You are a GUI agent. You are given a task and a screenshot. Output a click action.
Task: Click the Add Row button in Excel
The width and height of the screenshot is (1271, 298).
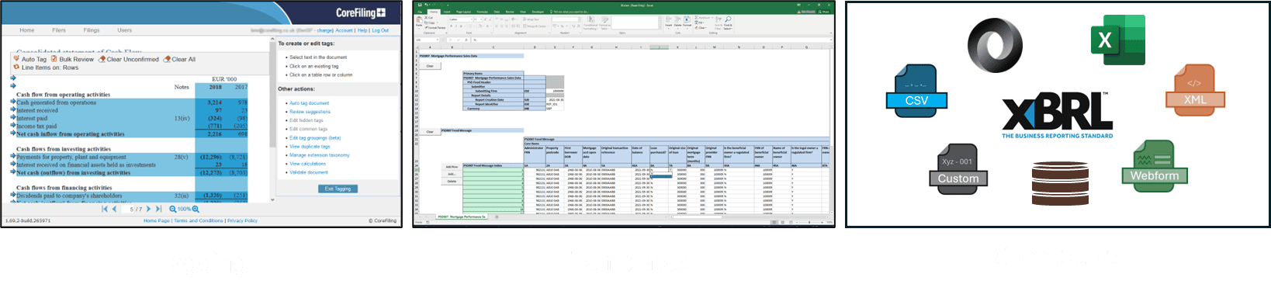tap(452, 167)
